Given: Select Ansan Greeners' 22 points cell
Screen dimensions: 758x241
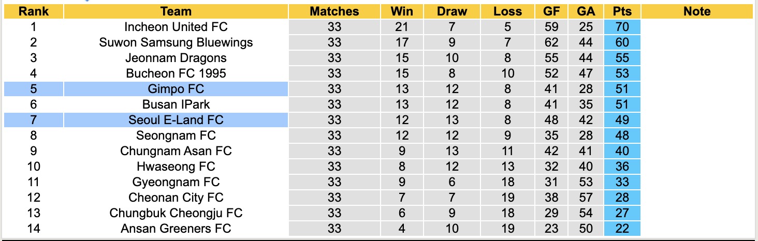Looking at the screenshot, I should coord(622,228).
